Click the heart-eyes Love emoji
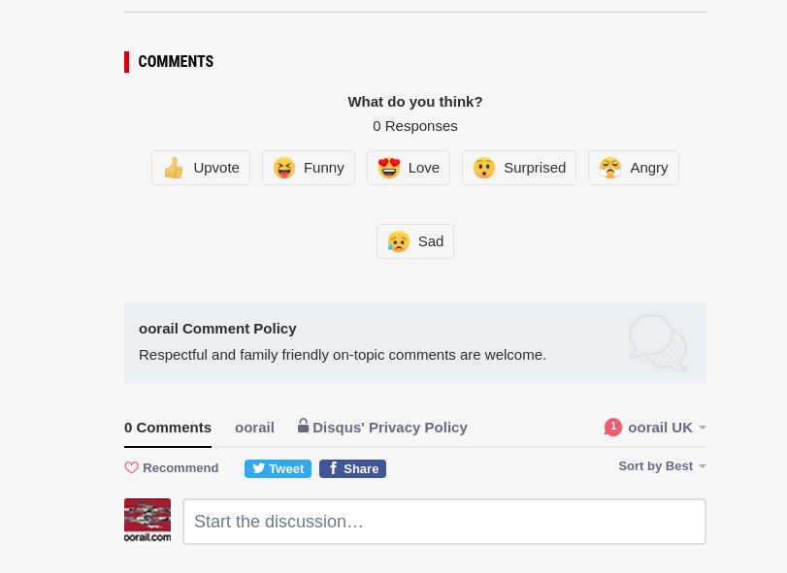The image size is (787, 573). click(389, 168)
